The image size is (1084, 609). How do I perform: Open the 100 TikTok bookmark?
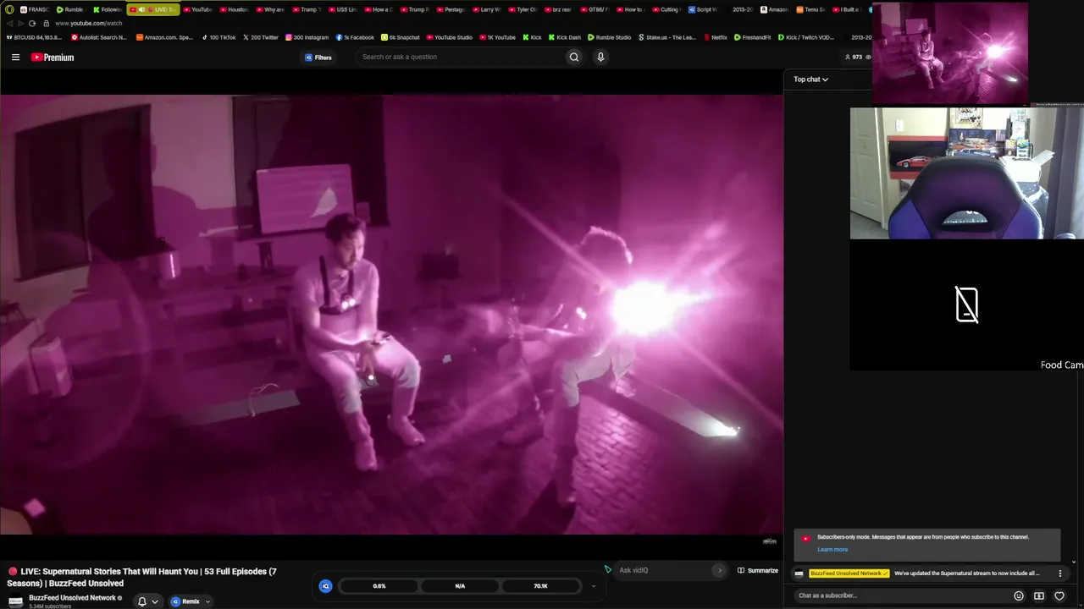218,37
